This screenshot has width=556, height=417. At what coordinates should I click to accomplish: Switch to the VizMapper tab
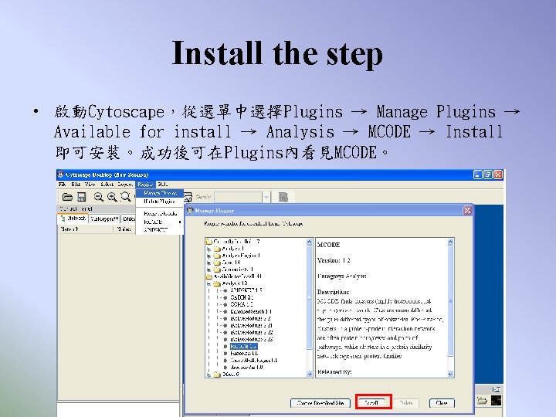(104, 219)
